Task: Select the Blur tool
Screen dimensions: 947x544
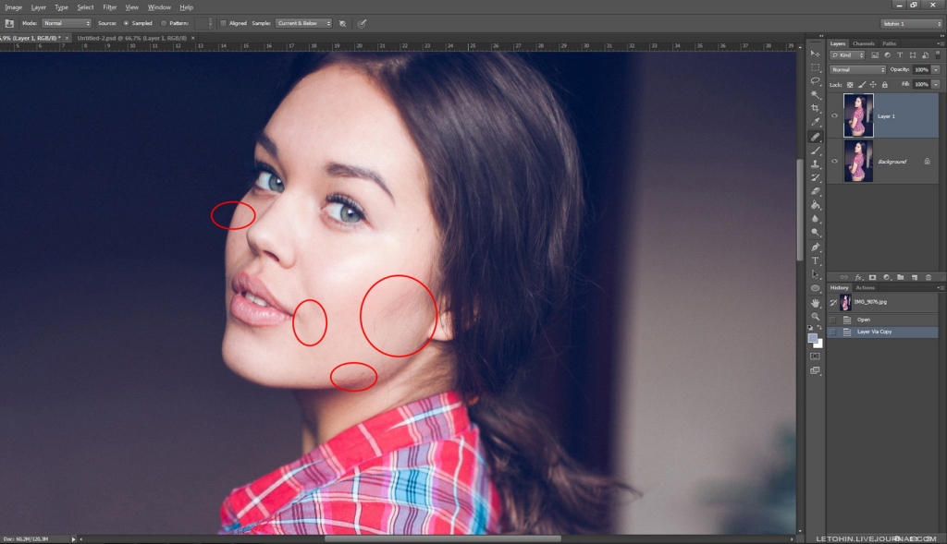Action: click(816, 219)
